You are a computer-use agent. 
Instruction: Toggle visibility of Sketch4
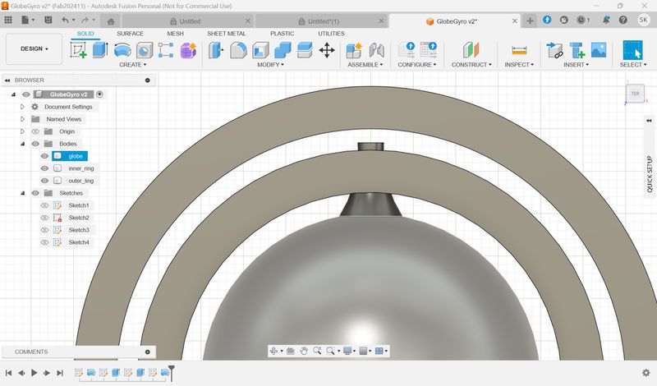(45, 242)
